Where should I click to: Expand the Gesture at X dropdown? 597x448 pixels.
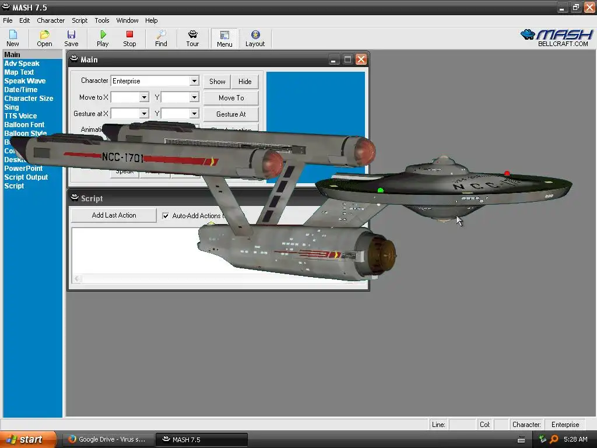click(x=144, y=114)
